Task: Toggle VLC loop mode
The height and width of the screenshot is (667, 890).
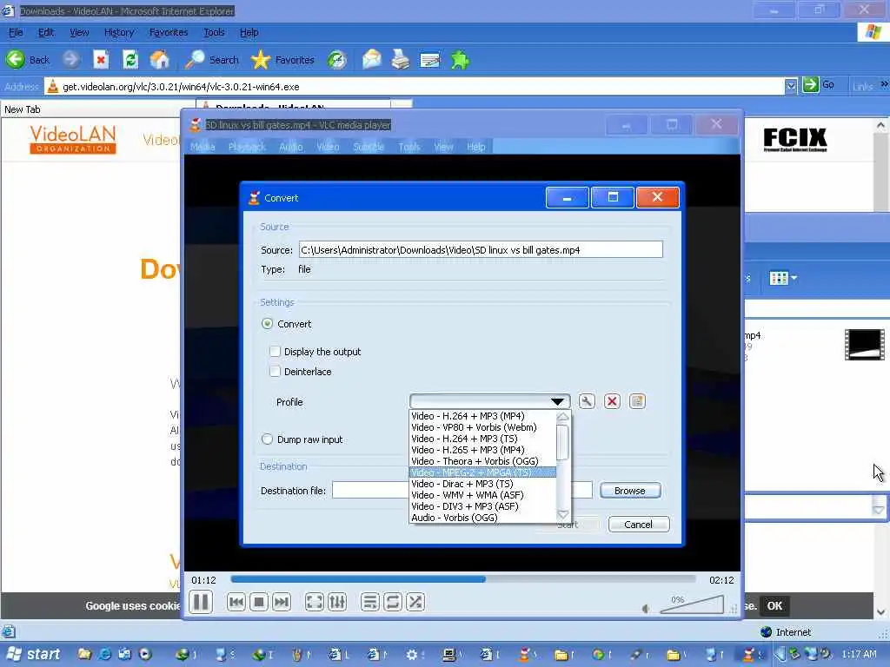Action: tap(392, 602)
